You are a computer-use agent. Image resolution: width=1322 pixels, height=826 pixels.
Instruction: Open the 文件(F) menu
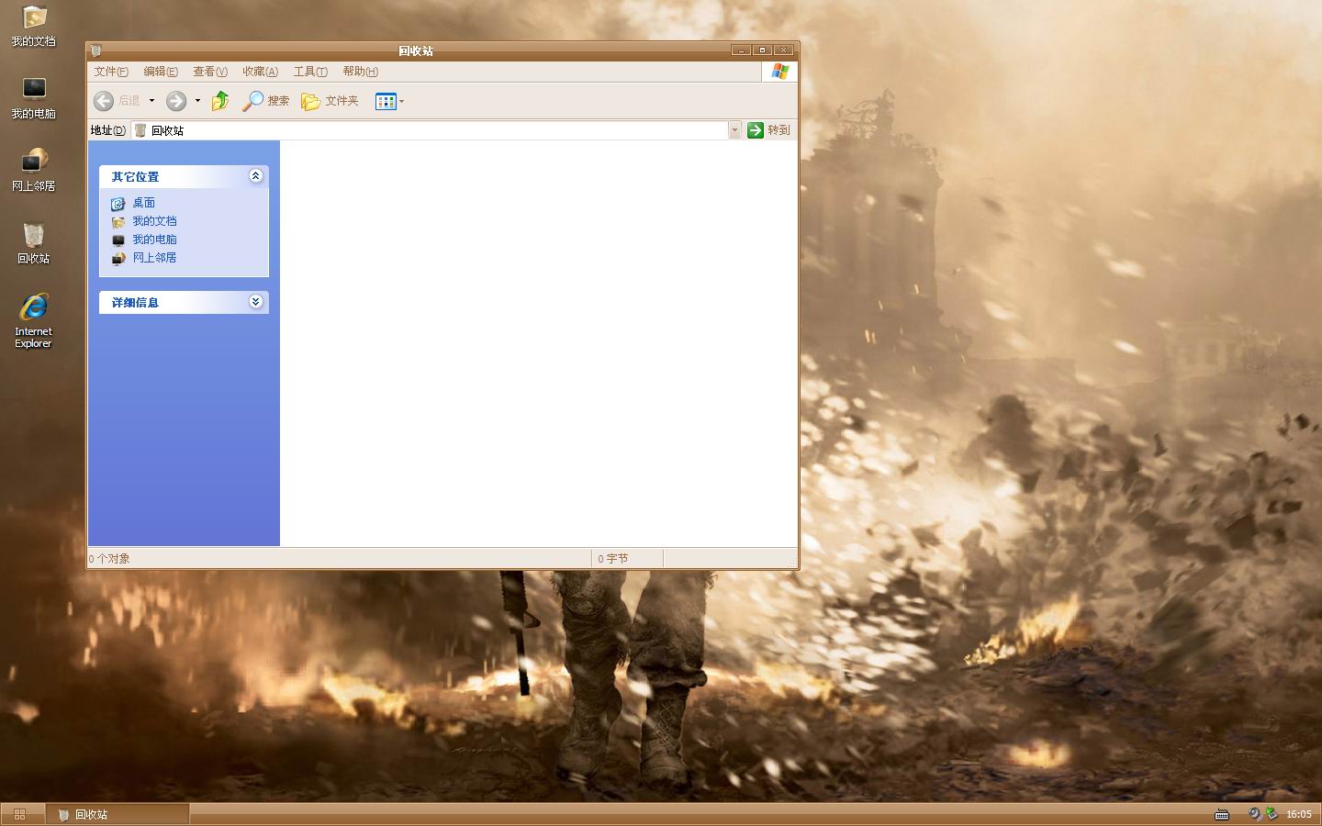111,72
